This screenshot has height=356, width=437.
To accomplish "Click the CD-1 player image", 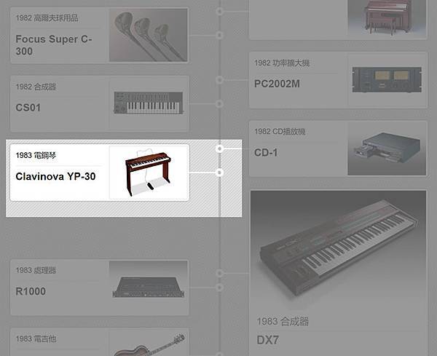I will coord(387,149).
